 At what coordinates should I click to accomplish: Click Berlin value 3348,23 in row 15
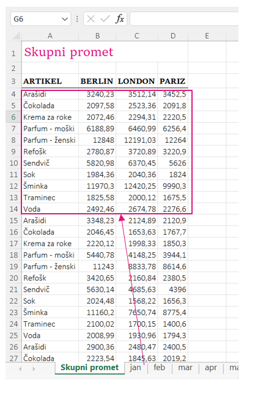[x=97, y=220]
